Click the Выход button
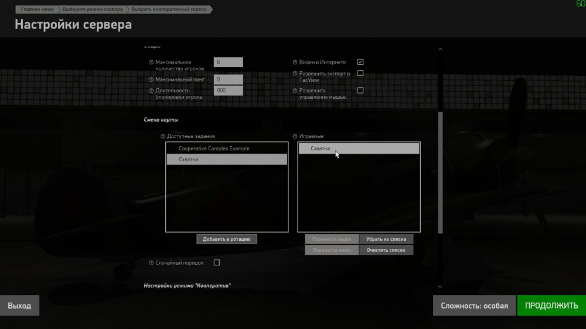 point(19,306)
